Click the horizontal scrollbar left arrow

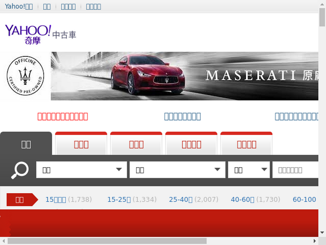click(x=4, y=241)
